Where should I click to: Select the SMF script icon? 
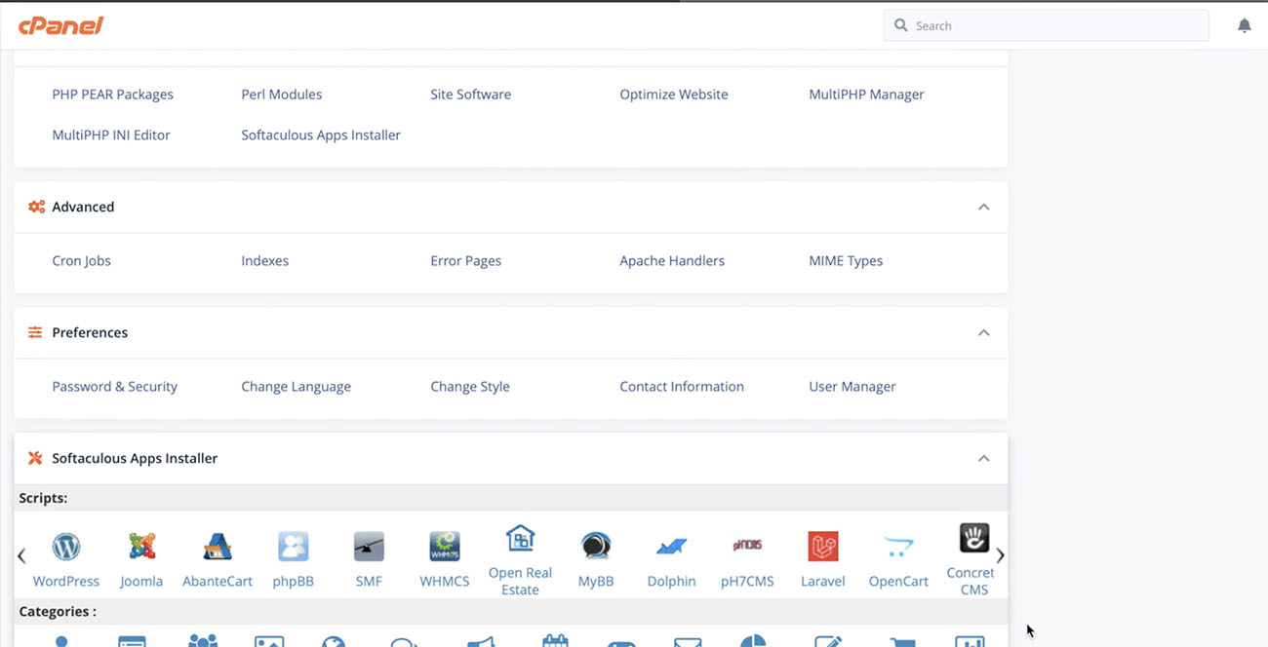coord(369,546)
